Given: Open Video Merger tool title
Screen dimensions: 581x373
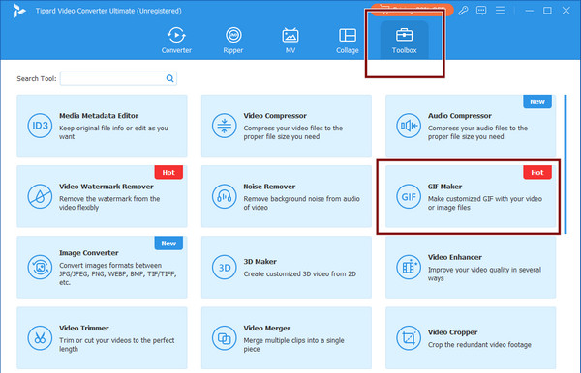Looking at the screenshot, I should point(267,328).
